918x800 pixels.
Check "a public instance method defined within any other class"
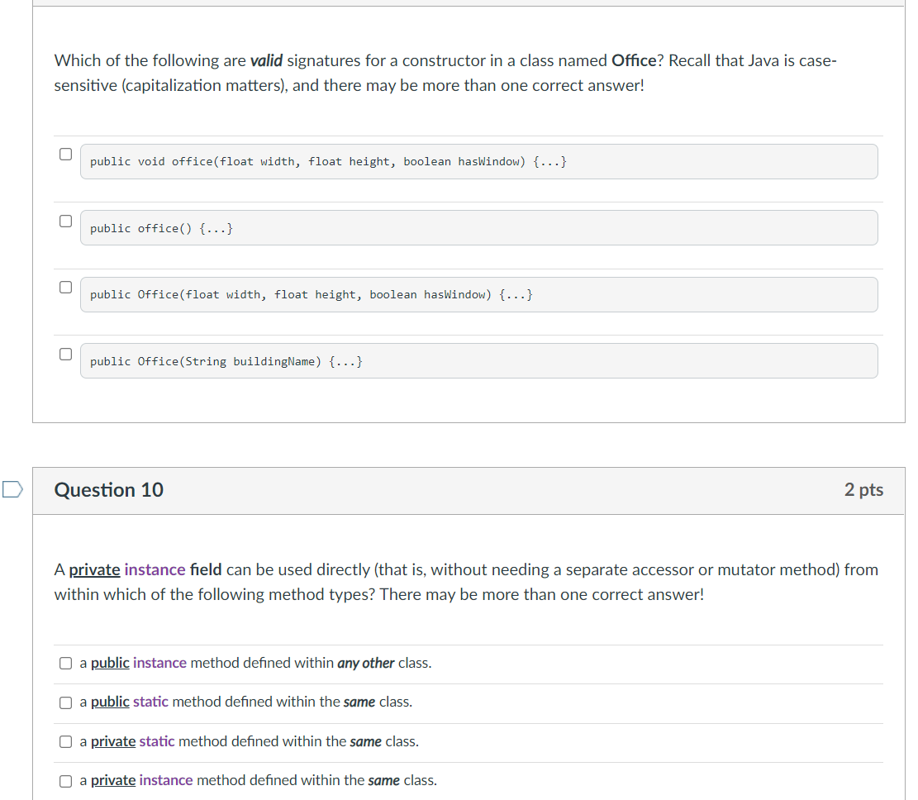(65, 663)
